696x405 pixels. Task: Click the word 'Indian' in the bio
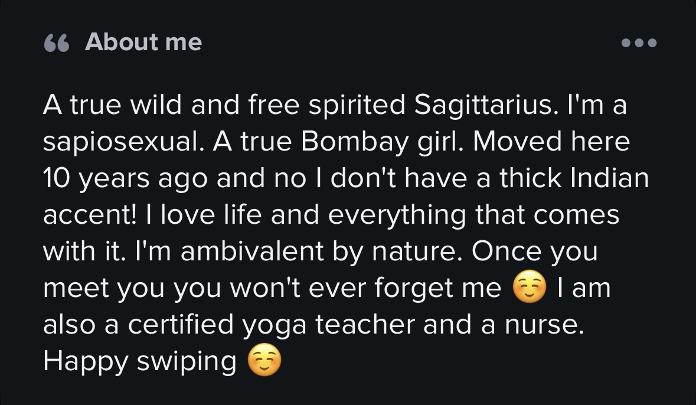tap(609, 178)
